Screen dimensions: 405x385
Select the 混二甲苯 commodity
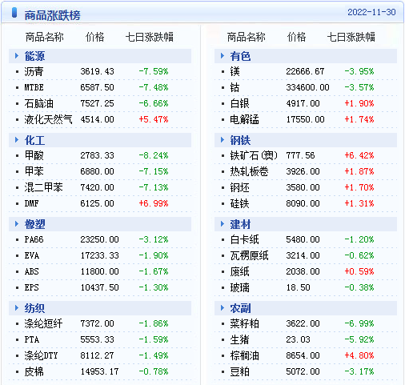click(43, 187)
